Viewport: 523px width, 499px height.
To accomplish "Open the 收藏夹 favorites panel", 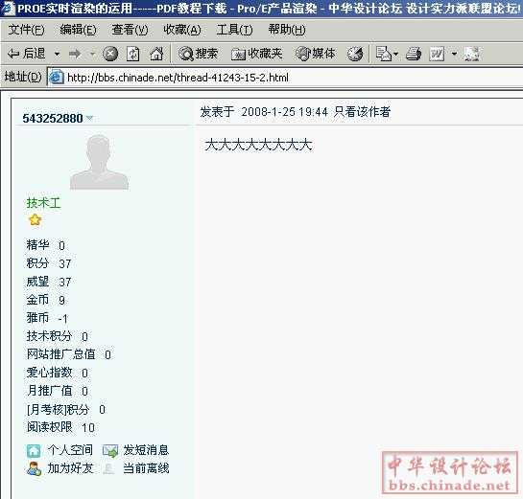I will click(256, 54).
